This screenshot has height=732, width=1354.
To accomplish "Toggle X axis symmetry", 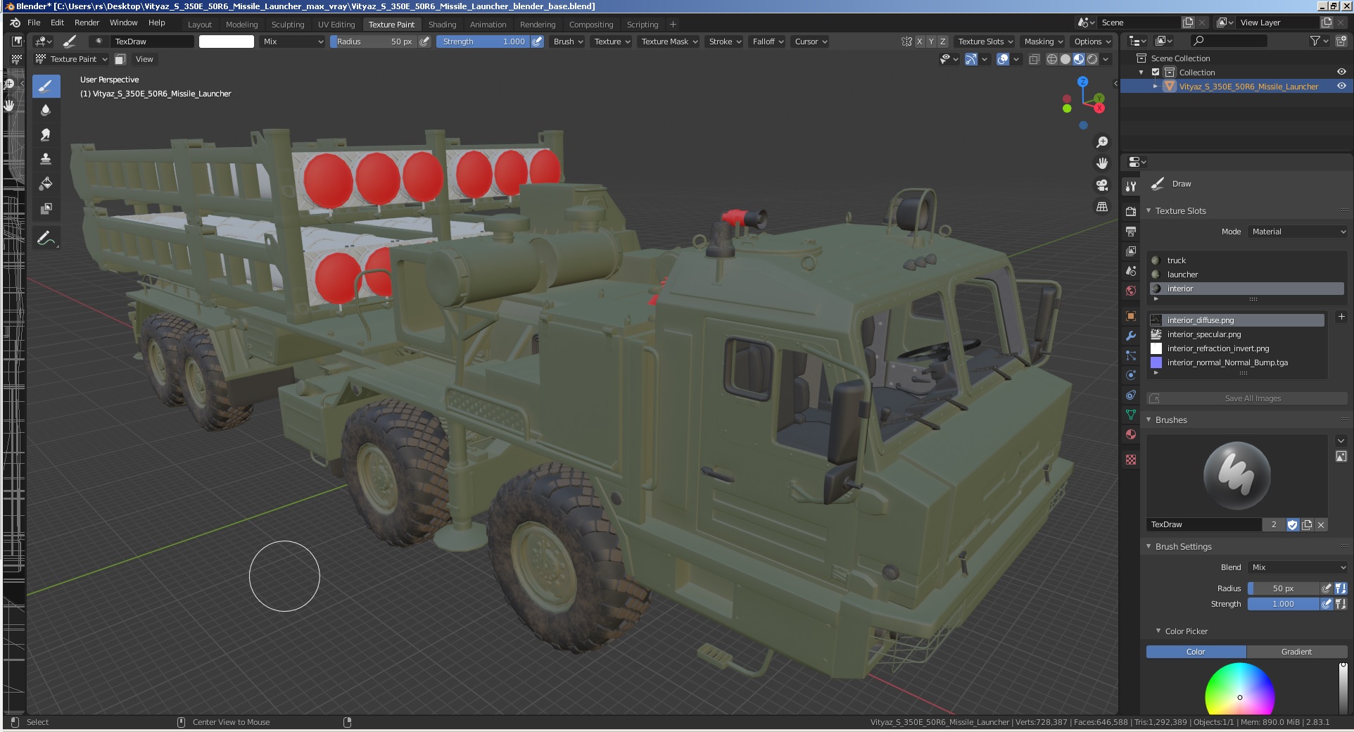I will 919,42.
